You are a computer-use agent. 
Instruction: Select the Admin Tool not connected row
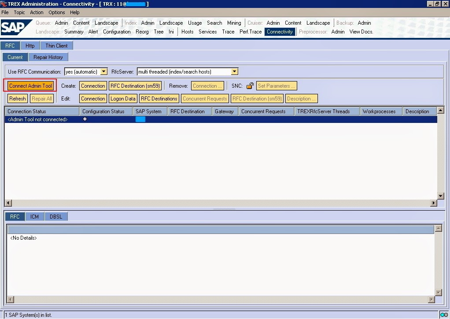click(x=221, y=119)
